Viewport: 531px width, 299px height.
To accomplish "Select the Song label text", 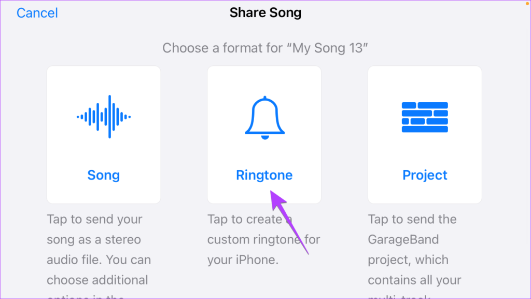I will click(x=104, y=175).
